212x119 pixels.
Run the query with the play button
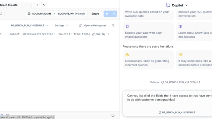107,14
